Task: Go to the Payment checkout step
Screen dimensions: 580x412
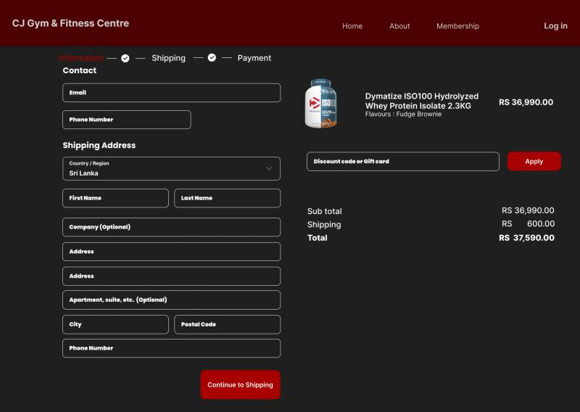Action: pos(254,58)
